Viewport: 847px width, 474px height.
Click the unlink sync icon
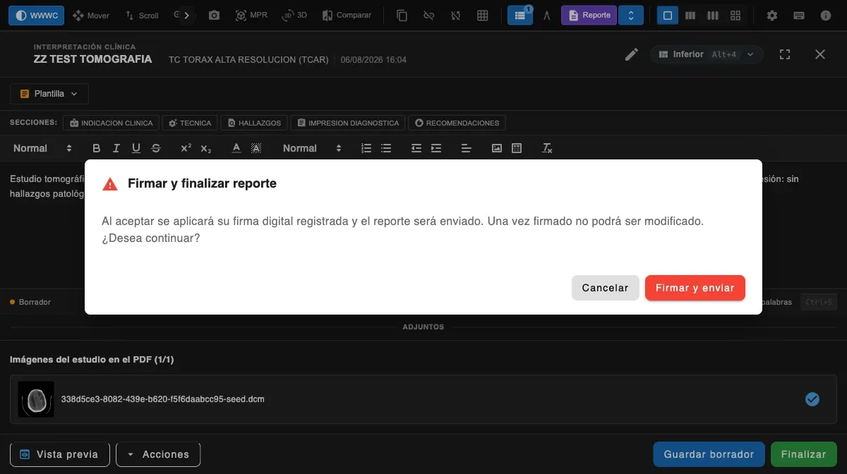[428, 15]
